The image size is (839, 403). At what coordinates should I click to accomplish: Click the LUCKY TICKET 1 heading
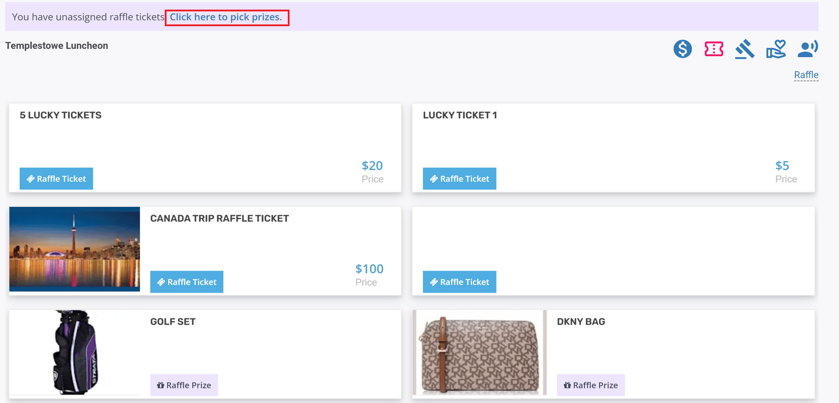[x=460, y=115]
